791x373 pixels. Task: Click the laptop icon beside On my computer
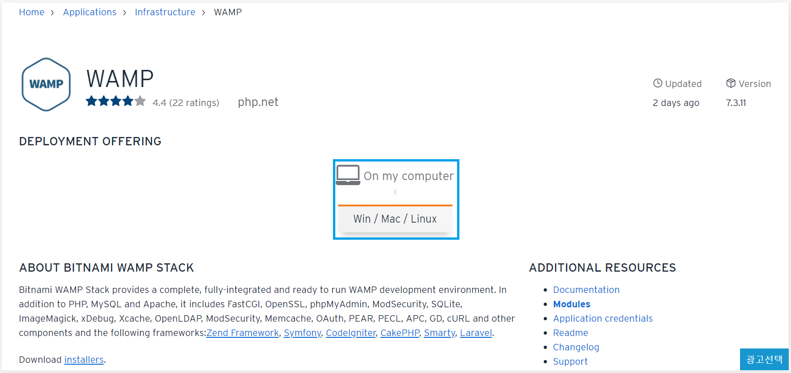(348, 175)
